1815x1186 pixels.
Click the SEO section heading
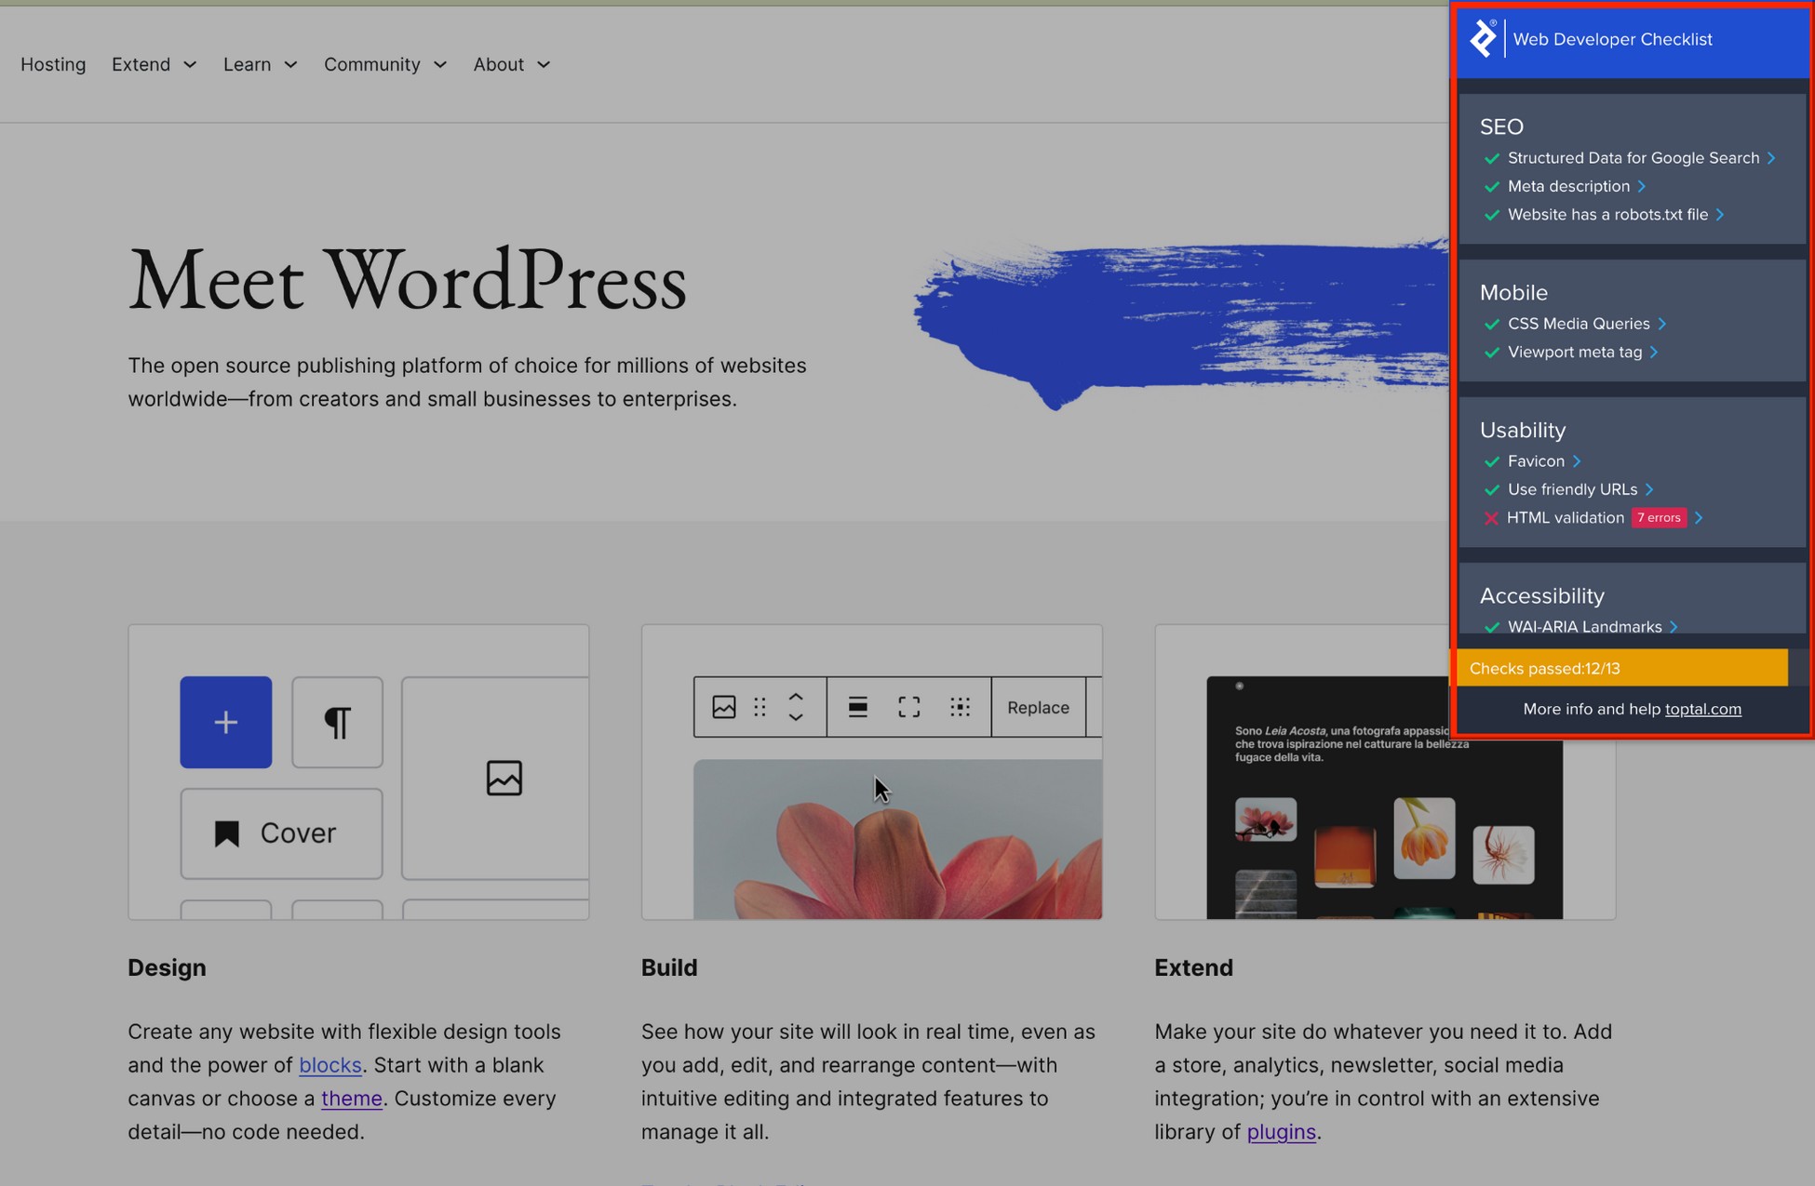[x=1501, y=127]
